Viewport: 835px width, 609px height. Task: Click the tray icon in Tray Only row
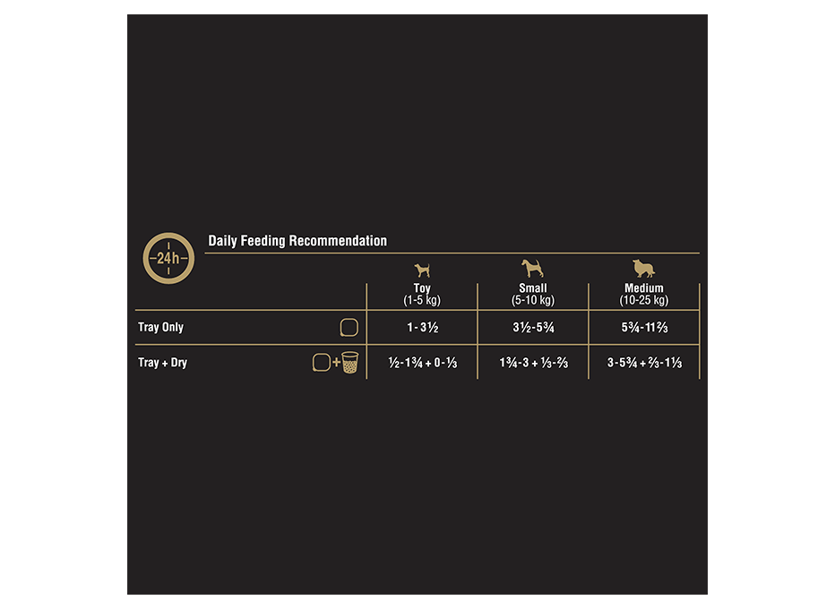pyautogui.click(x=349, y=328)
